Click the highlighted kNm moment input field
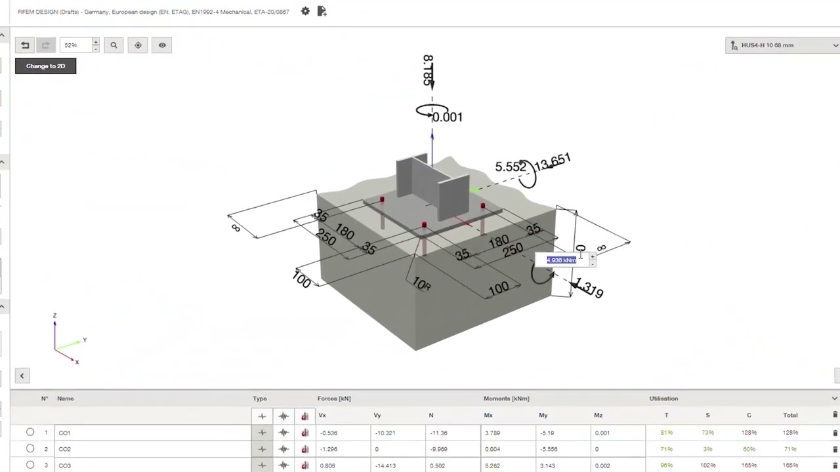 (561, 260)
